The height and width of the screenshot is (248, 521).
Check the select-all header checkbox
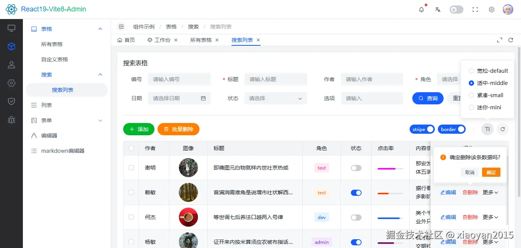pyautogui.click(x=131, y=148)
